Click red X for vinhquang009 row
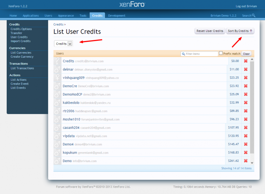The image size is (265, 194). pyautogui.click(x=246, y=78)
